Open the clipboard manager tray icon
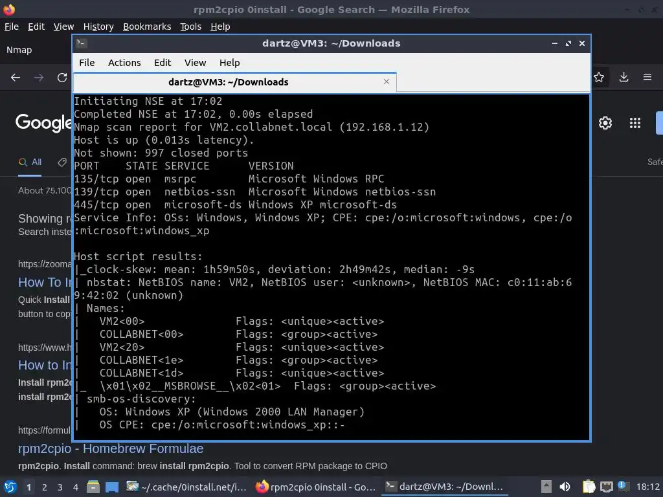Viewport: 663px width, 497px height. point(589,487)
